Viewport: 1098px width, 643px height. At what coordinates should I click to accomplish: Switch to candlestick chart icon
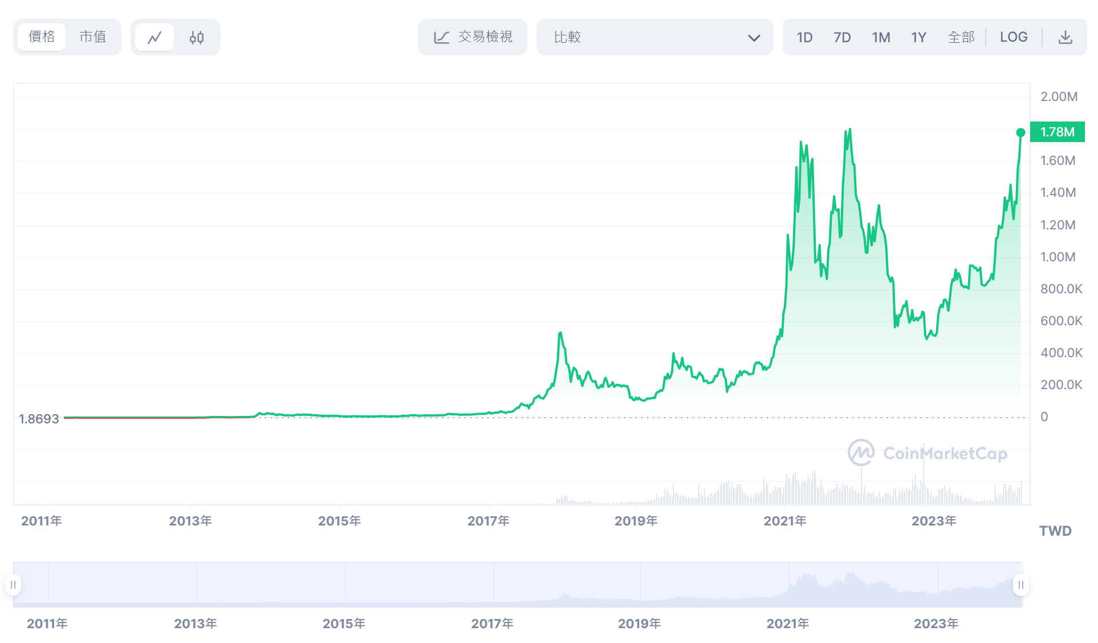[x=197, y=38]
